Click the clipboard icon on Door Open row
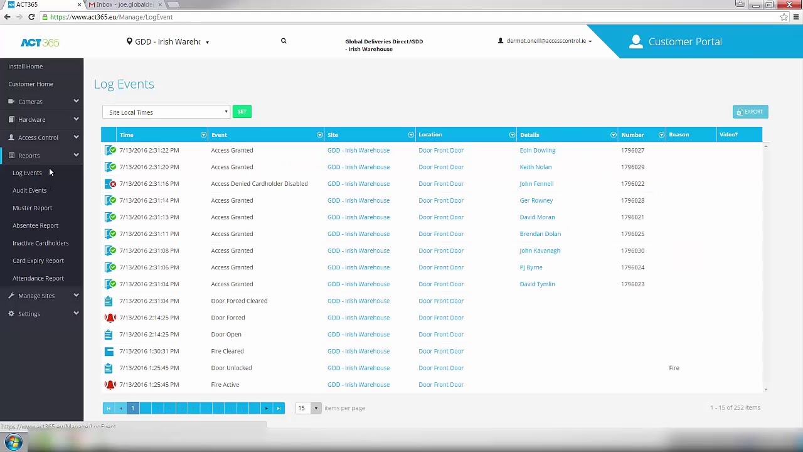The width and height of the screenshot is (803, 452). [109, 335]
